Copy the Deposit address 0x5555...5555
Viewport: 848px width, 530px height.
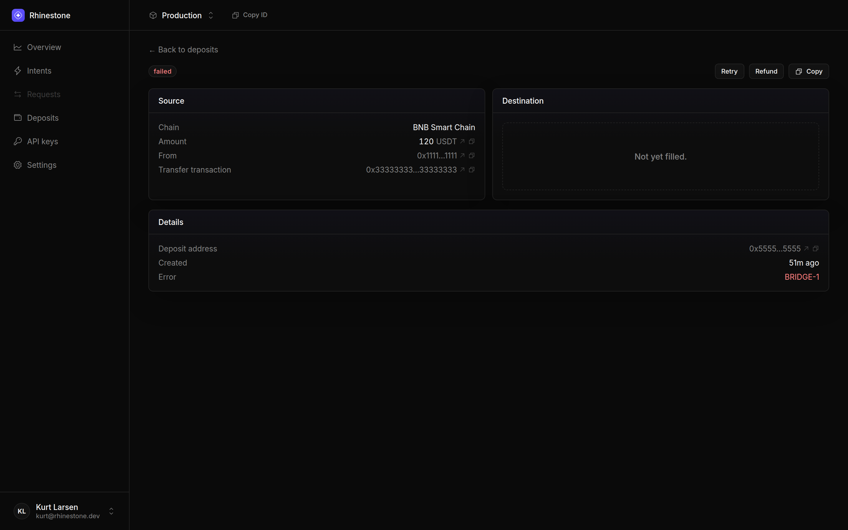tap(815, 249)
